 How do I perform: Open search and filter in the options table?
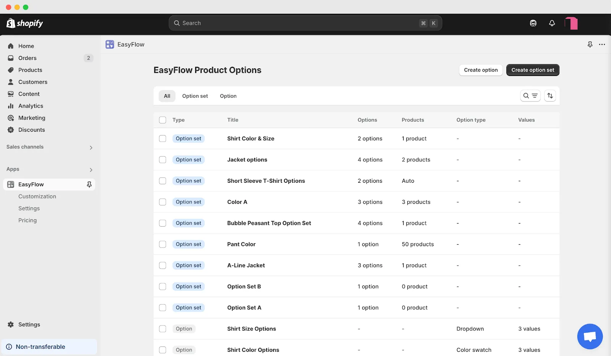tap(530, 96)
